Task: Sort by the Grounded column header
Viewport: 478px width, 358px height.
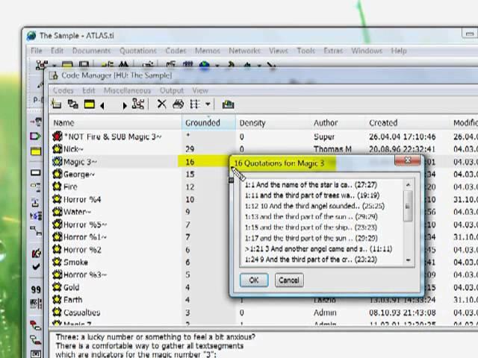Action: (209, 122)
